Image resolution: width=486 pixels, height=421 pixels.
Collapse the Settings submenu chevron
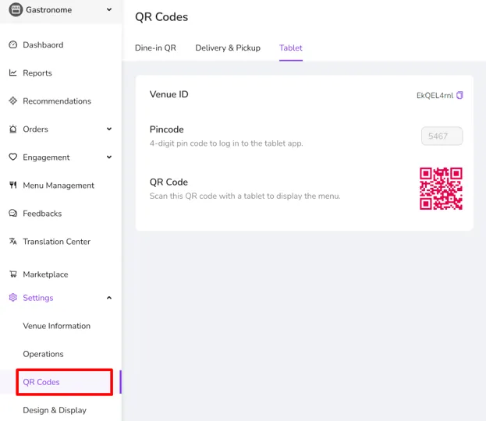point(109,298)
